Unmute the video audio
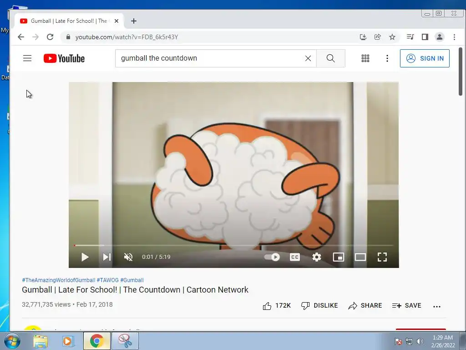This screenshot has width=466, height=350. tap(128, 257)
